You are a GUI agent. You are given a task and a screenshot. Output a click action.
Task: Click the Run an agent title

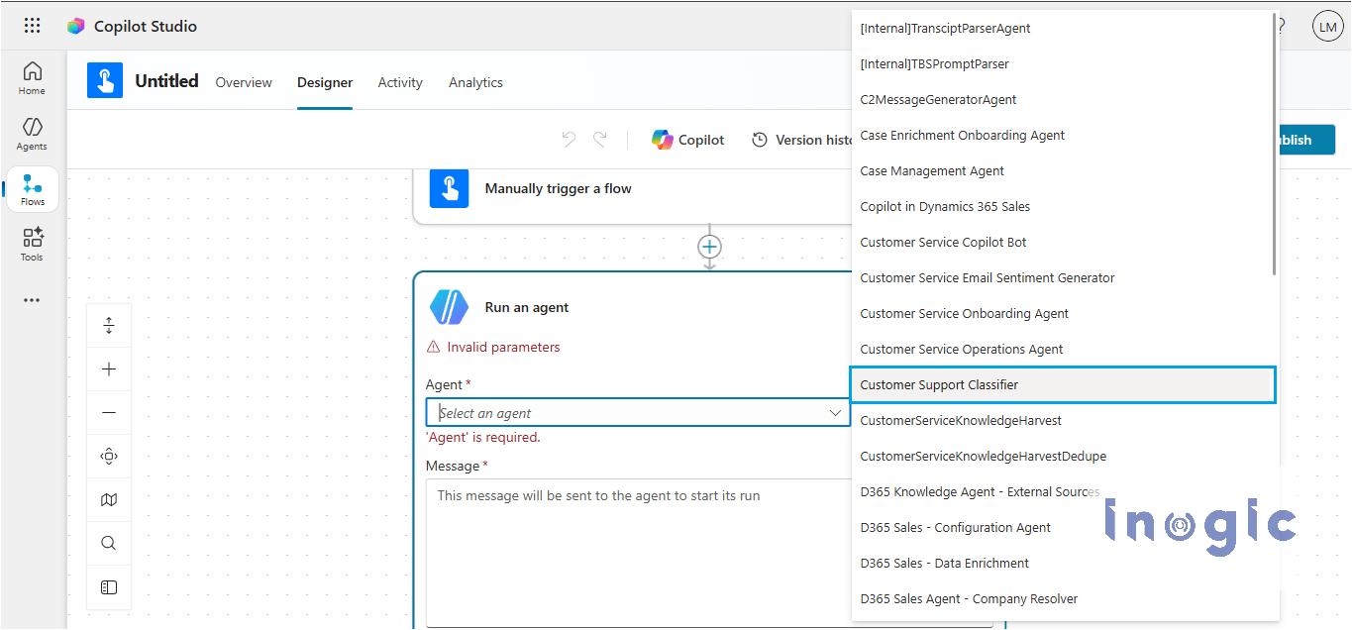(527, 307)
